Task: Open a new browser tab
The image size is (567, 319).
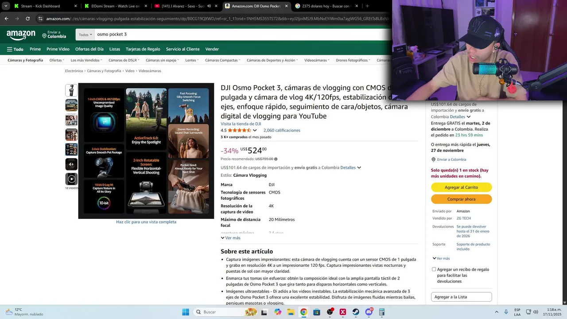Action: point(367,6)
